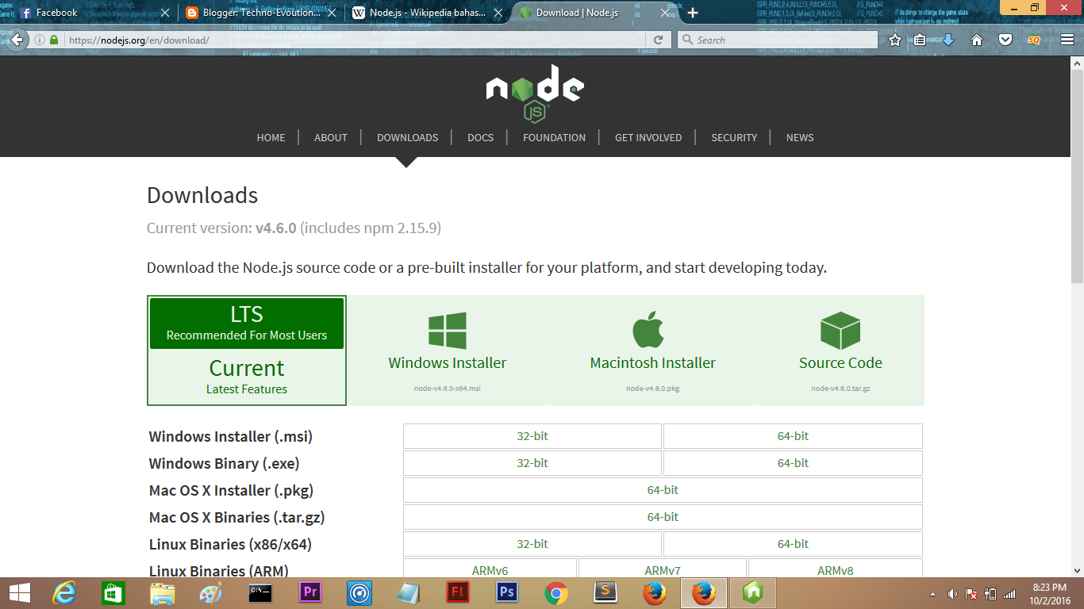
Task: Click the Firefox Search box
Action: pyautogui.click(x=778, y=40)
